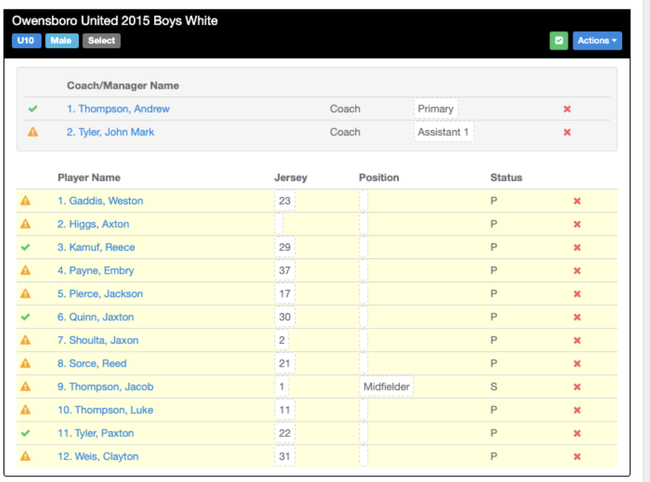Image resolution: width=650 pixels, height=482 pixels.
Task: Remove player Shoulta, Jaxon with red X
Action: 577,340
